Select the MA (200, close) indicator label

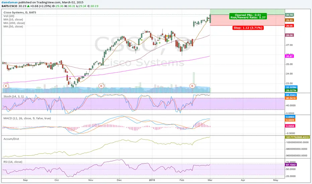(x=14, y=23)
